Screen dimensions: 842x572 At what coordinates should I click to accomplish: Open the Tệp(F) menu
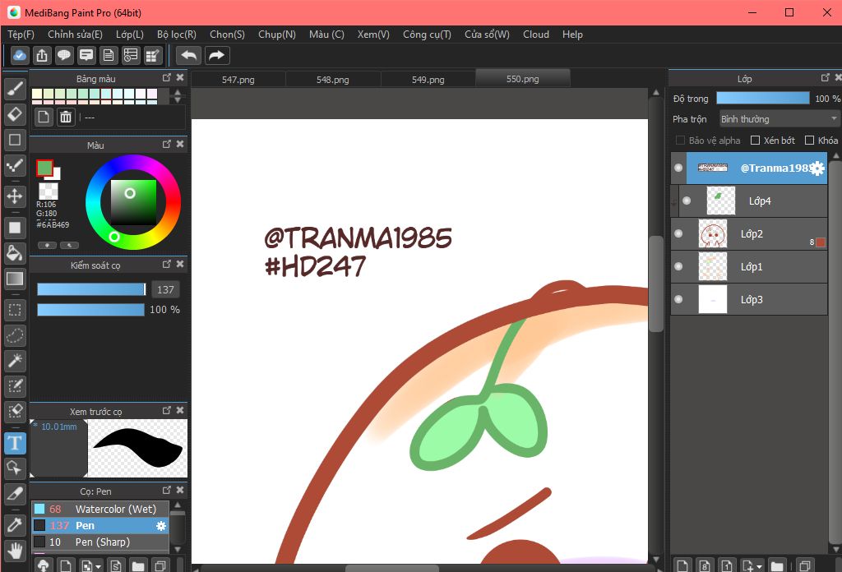21,35
